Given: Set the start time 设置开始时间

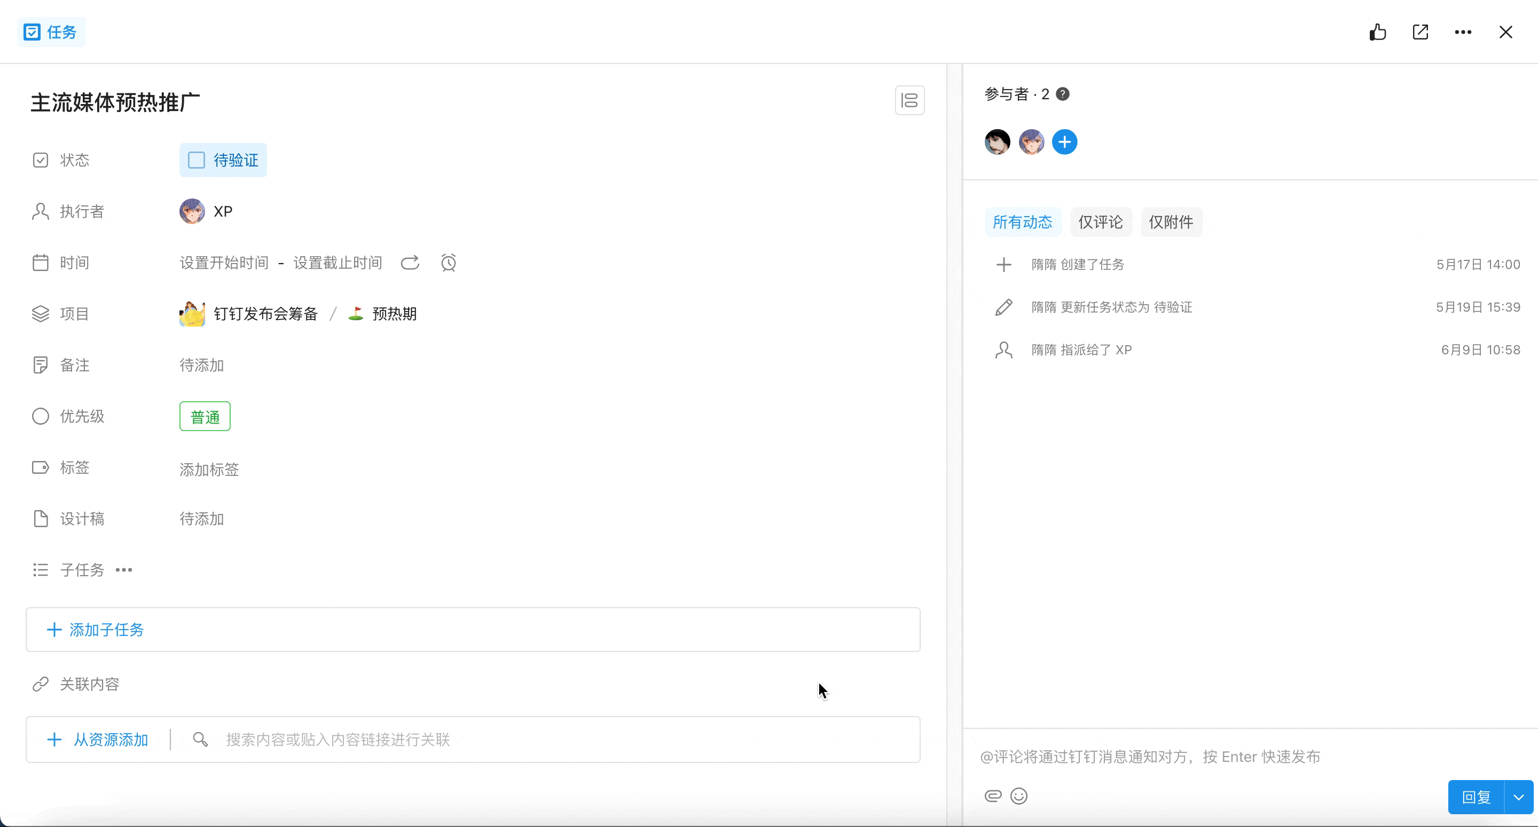Looking at the screenshot, I should 224,263.
